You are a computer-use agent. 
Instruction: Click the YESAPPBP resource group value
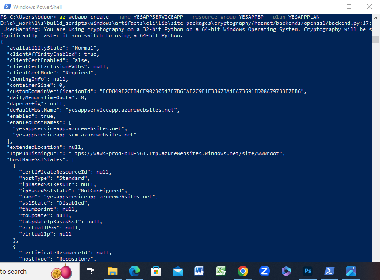[251, 17]
